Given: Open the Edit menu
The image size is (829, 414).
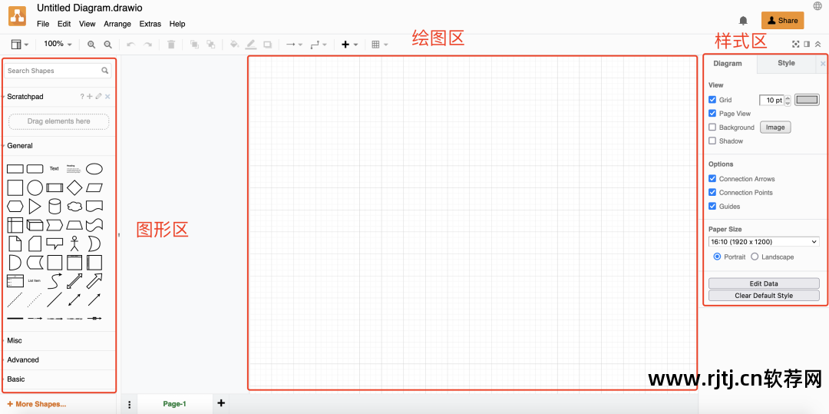Looking at the screenshot, I should tap(64, 24).
